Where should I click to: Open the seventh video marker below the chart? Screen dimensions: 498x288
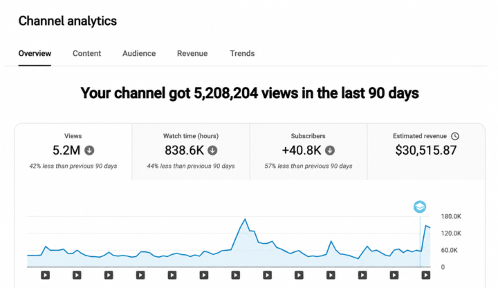236,275
